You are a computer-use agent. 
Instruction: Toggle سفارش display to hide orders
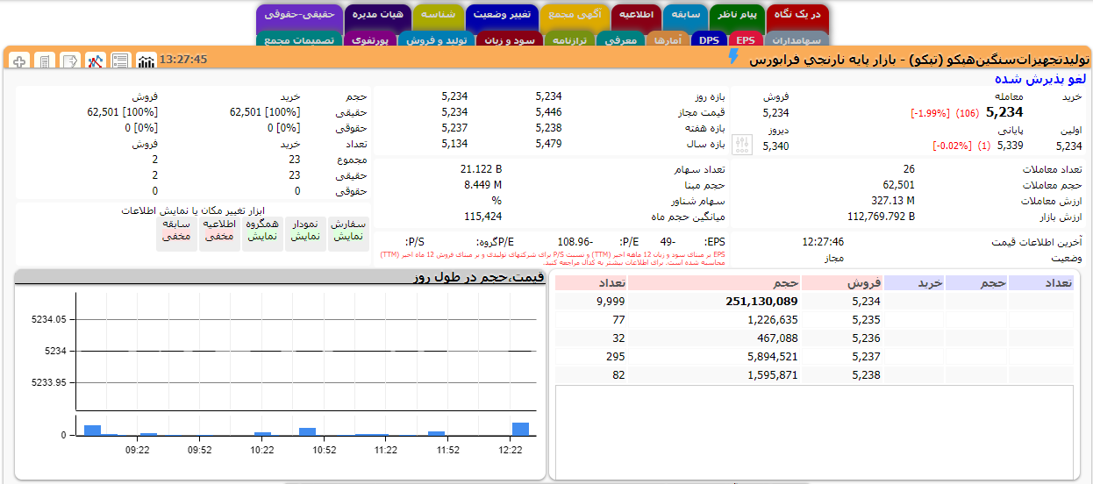tap(348, 231)
